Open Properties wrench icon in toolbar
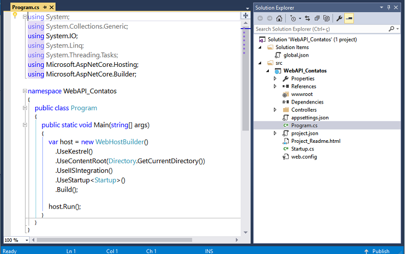The image size is (405, 254). (339, 18)
